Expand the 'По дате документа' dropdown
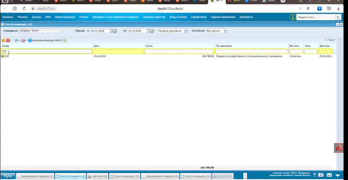Viewport: 348px width, 180px height. pos(186,31)
